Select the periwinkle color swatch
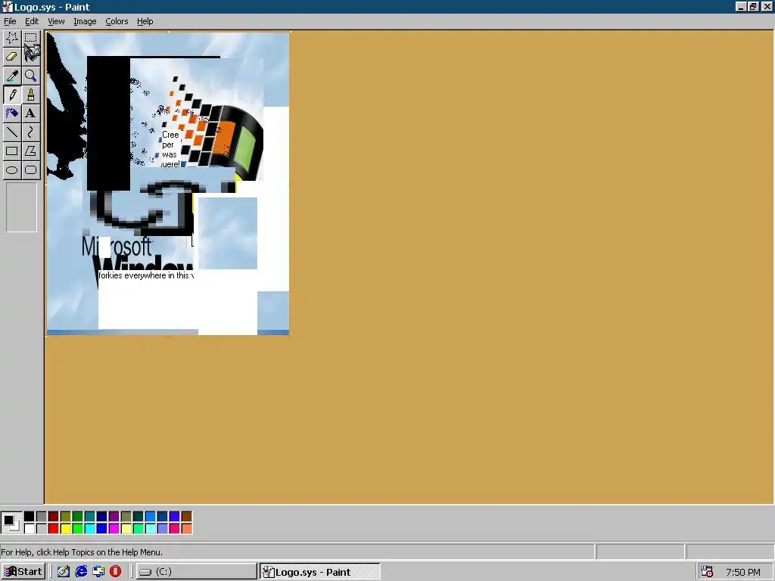The height and width of the screenshot is (581, 775). (x=162, y=529)
